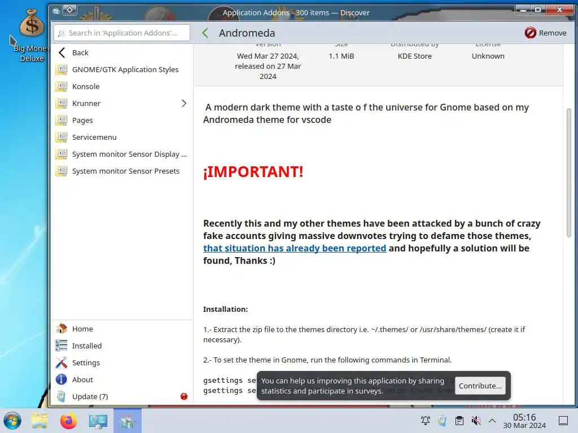The height and width of the screenshot is (433, 578).
Task: Click the 'Andromeda' page title
Action: point(247,33)
